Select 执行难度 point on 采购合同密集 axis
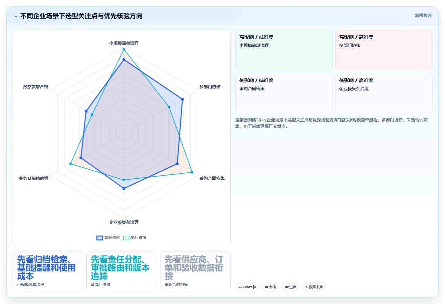This screenshot has height=304, width=445. pos(192,172)
